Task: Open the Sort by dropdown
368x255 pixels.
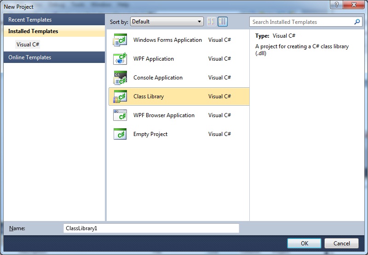Action: point(167,22)
